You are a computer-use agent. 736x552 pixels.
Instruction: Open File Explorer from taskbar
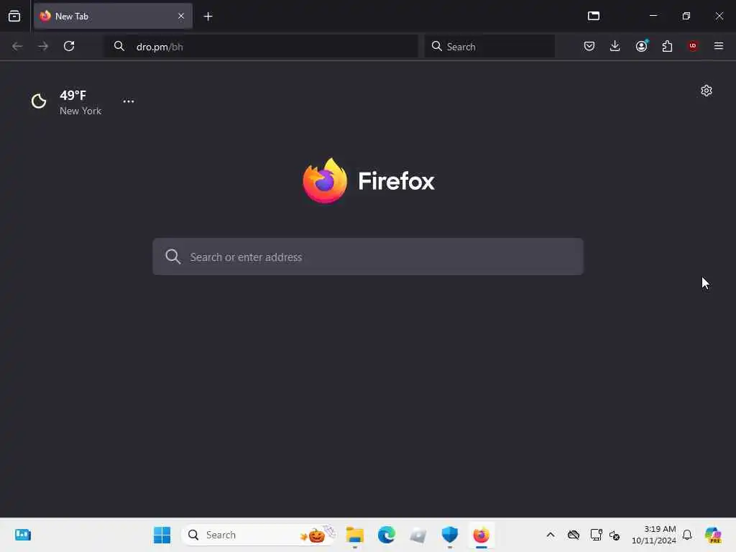point(355,535)
